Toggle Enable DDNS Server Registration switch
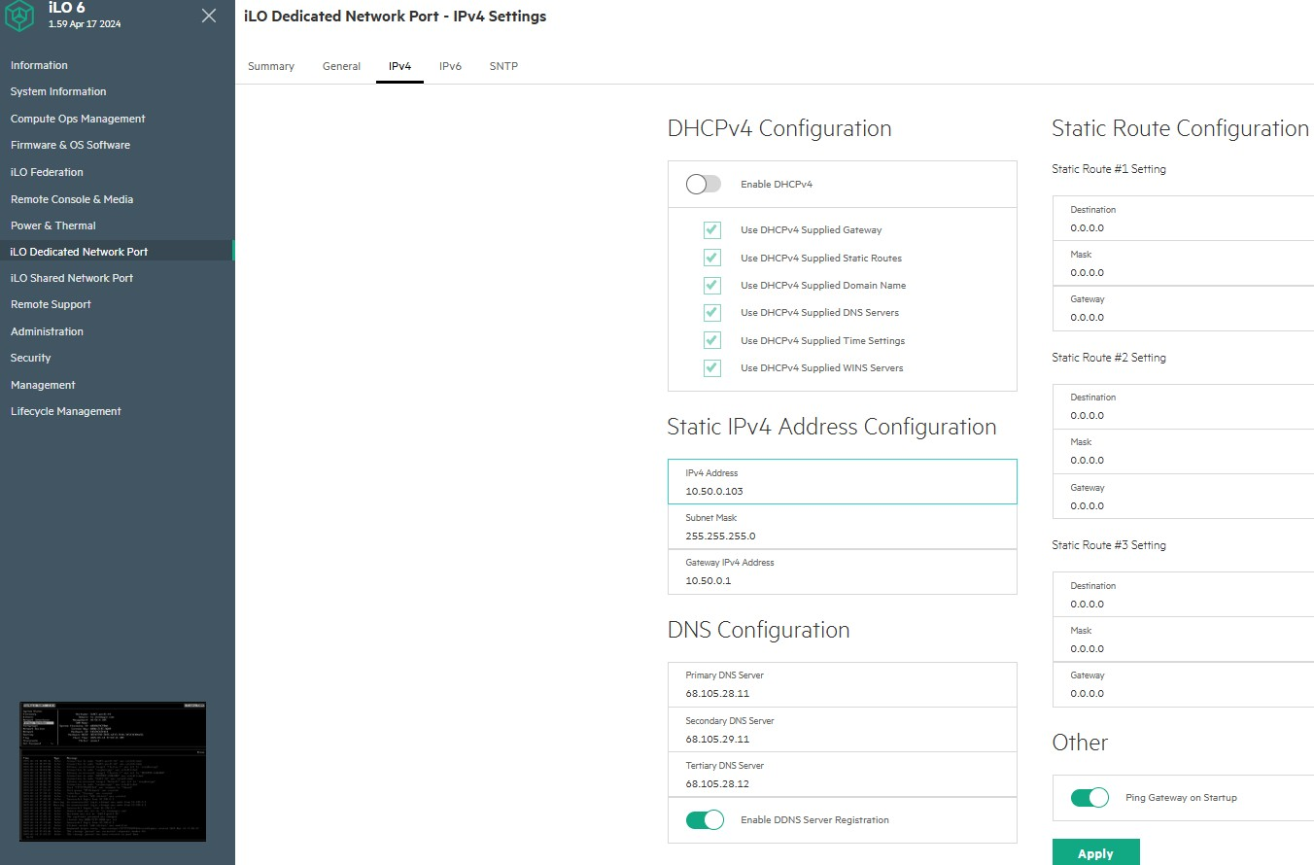This screenshot has height=865, width=1314. [705, 819]
